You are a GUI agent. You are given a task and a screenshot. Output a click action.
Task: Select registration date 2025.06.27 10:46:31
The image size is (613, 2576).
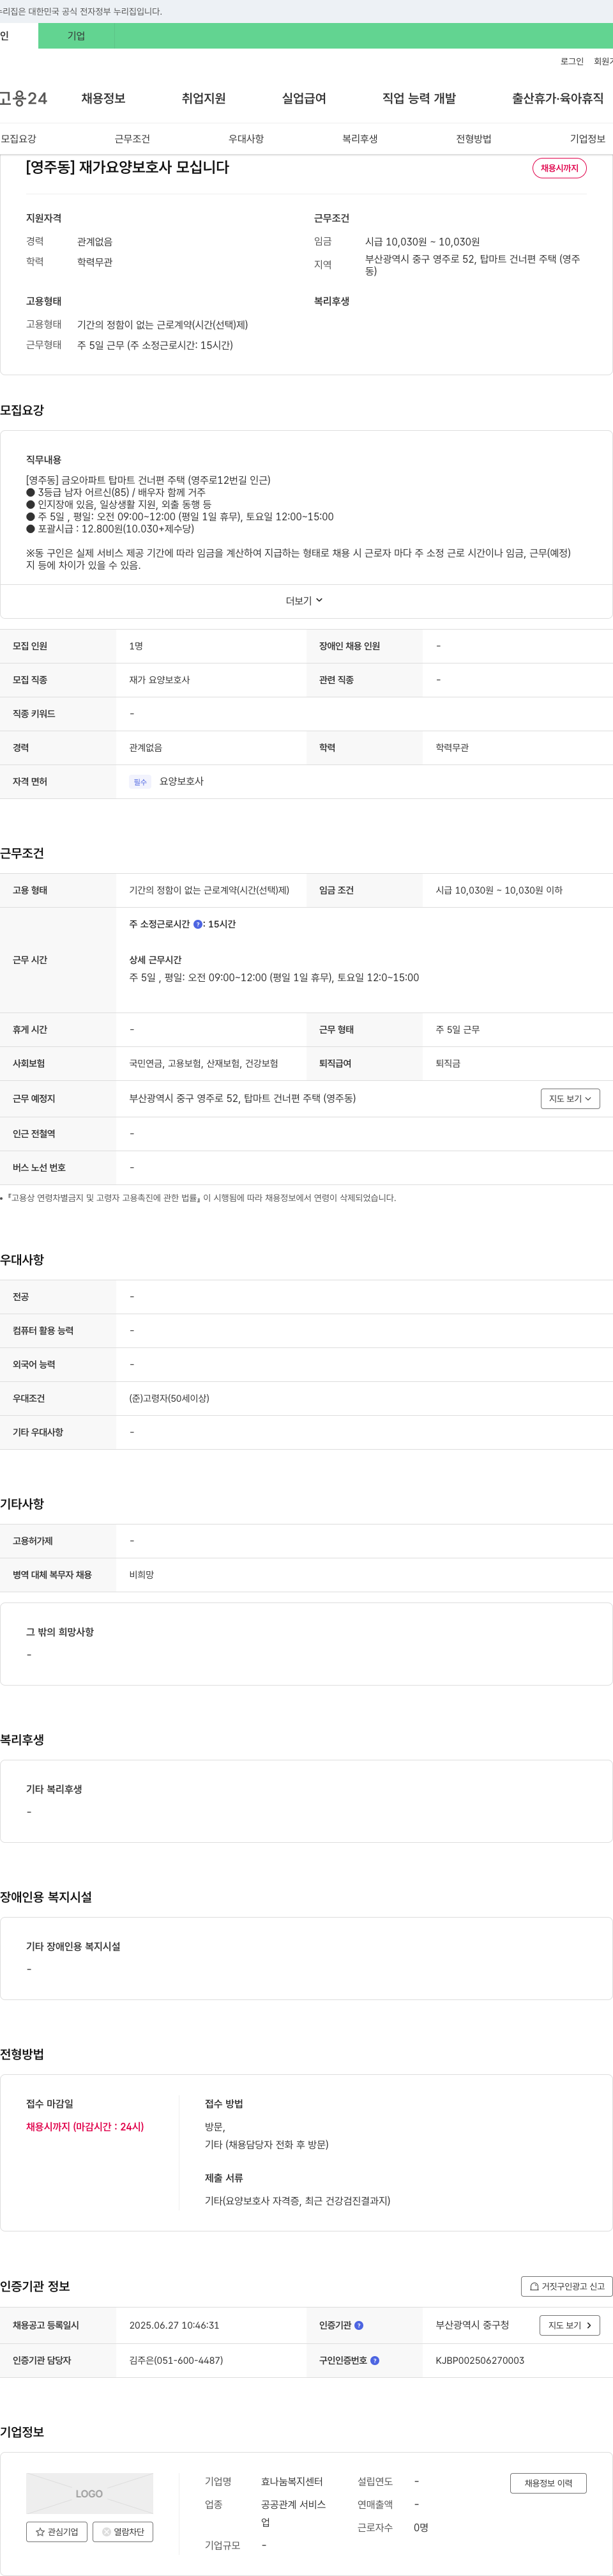[x=174, y=2325]
